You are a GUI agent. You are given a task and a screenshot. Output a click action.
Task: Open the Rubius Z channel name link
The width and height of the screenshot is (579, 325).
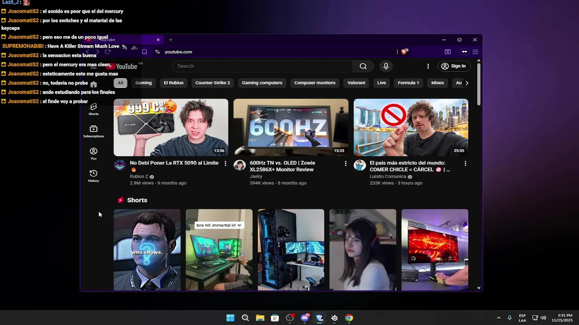click(x=139, y=176)
